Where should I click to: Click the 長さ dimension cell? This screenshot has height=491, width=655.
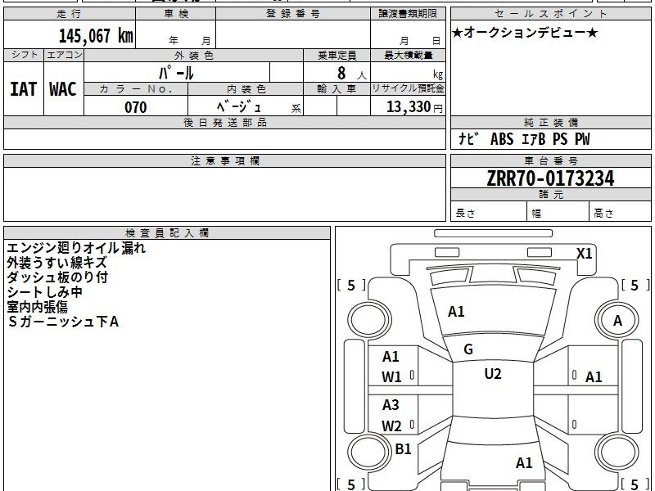point(488,213)
